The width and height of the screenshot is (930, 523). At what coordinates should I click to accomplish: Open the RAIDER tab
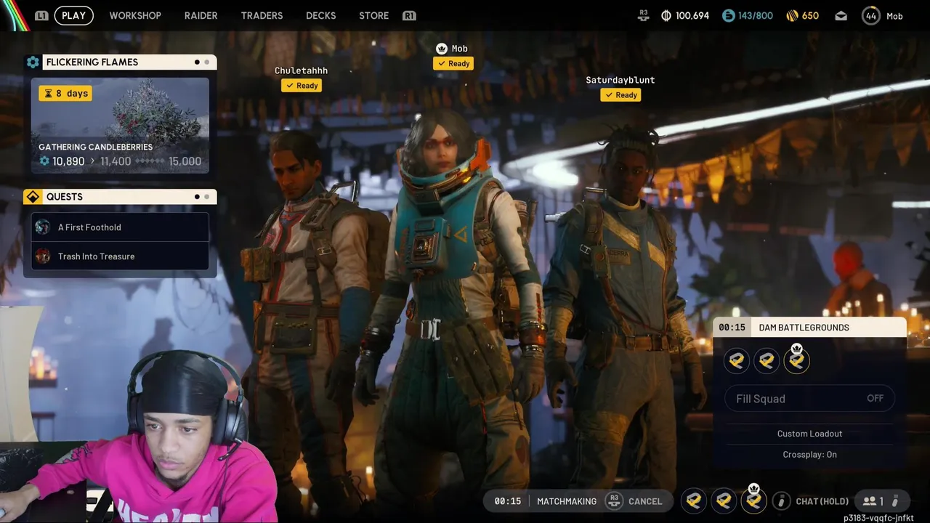pyautogui.click(x=201, y=15)
